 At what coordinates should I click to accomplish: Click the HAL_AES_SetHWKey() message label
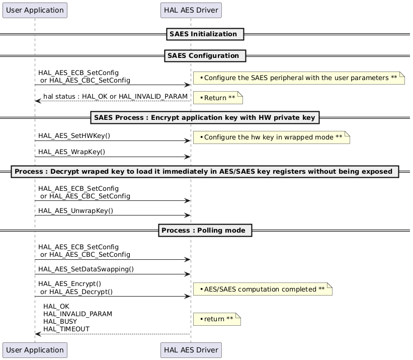pos(73,135)
